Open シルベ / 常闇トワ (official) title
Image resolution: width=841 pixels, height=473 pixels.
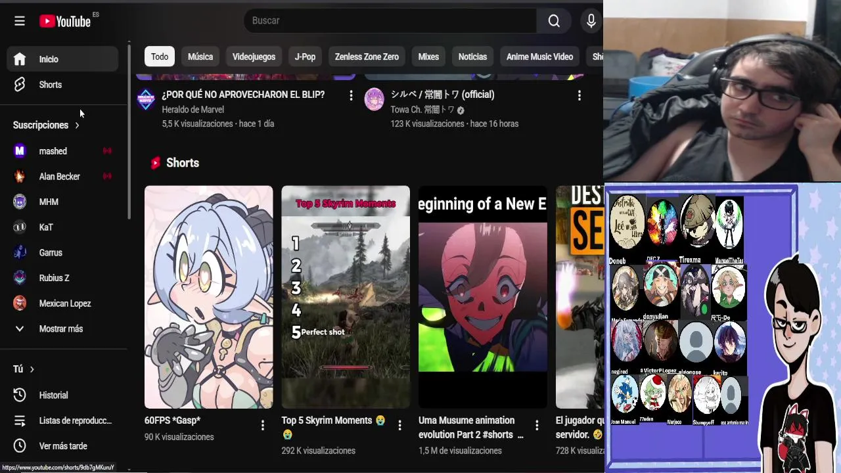442,95
